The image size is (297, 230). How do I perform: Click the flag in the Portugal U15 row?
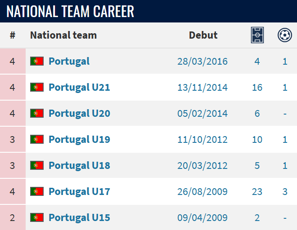37,217
